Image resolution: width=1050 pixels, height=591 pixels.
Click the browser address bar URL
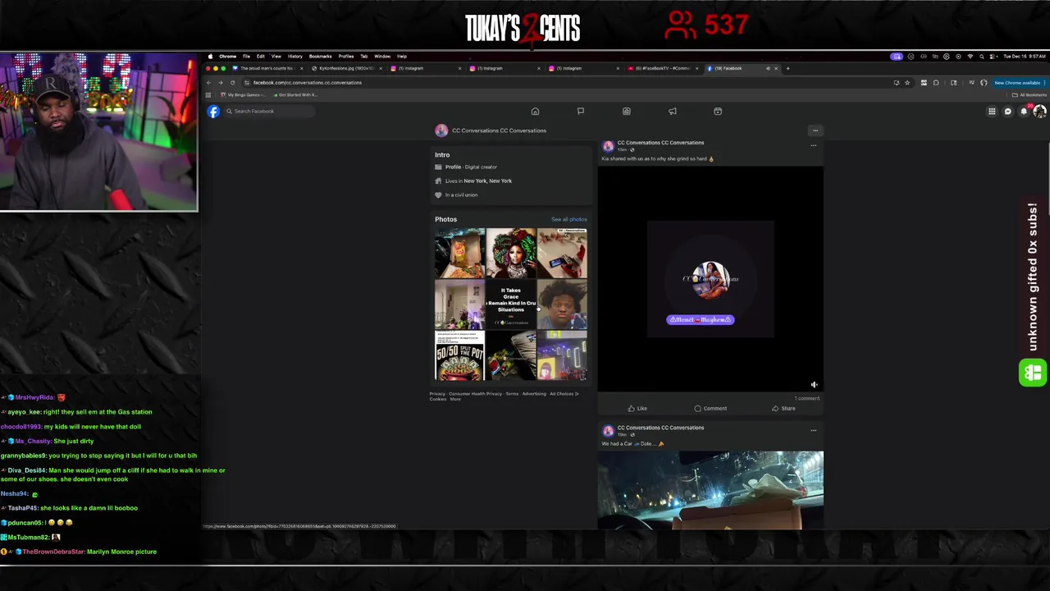coord(307,82)
